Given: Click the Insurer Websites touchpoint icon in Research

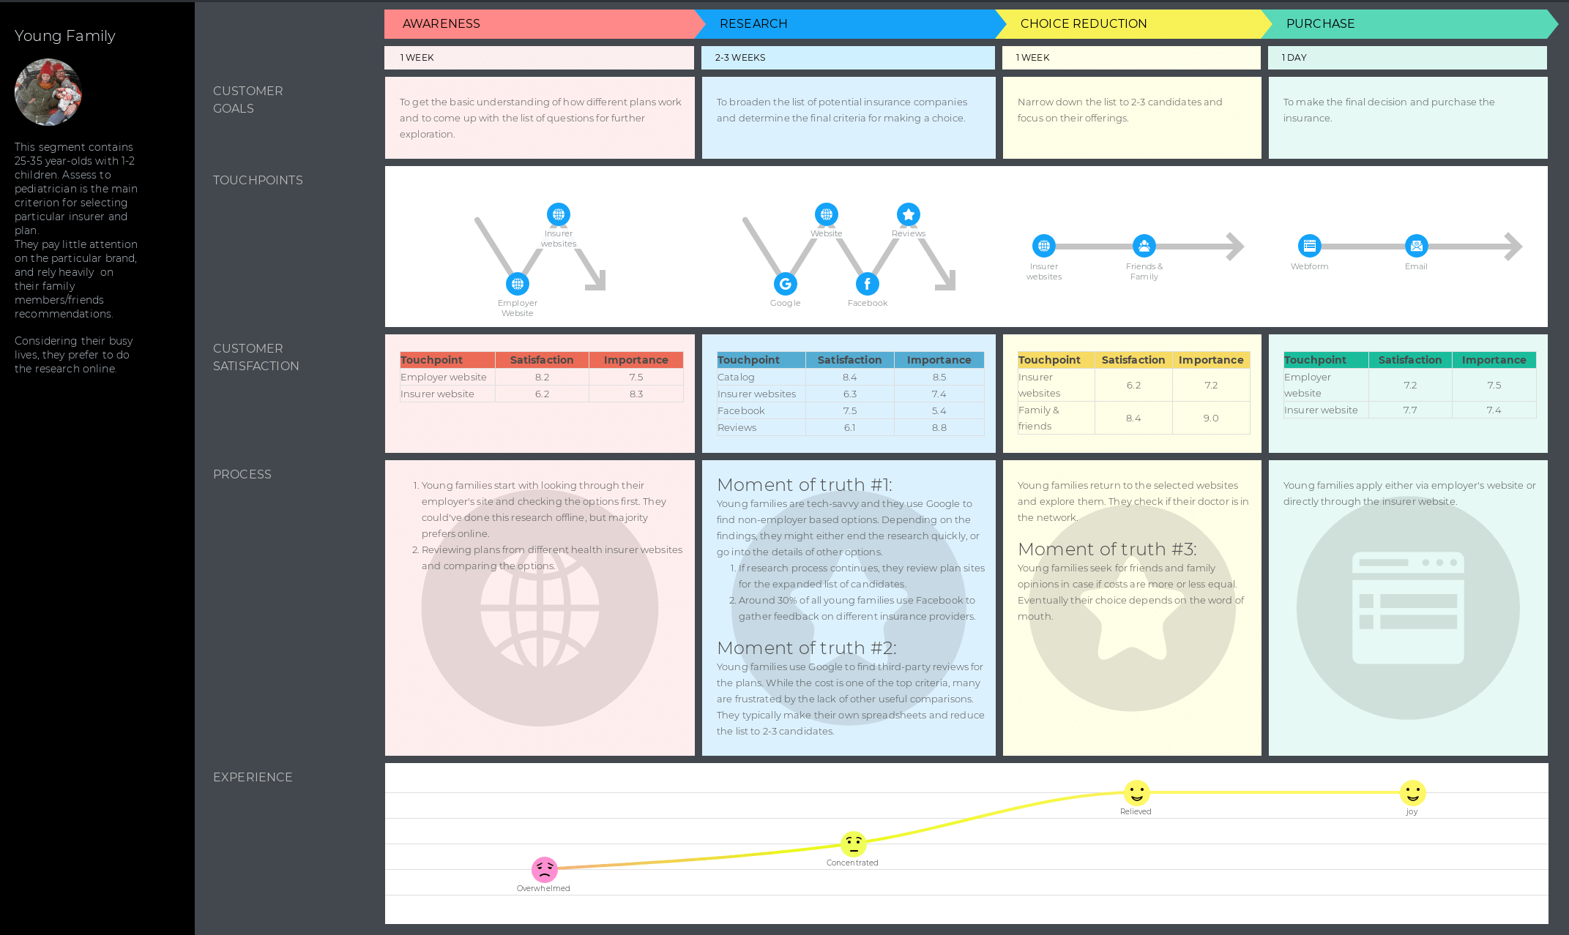Looking at the screenshot, I should [x=827, y=214].
